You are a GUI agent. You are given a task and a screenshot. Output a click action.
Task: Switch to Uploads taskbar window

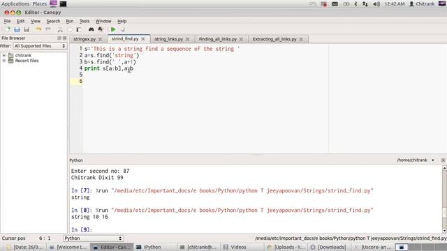coord(286,247)
